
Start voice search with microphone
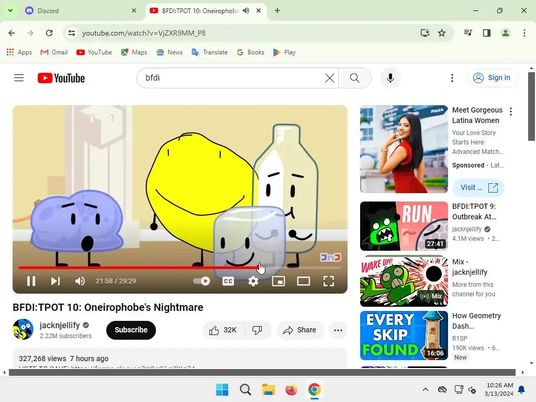[x=390, y=78]
